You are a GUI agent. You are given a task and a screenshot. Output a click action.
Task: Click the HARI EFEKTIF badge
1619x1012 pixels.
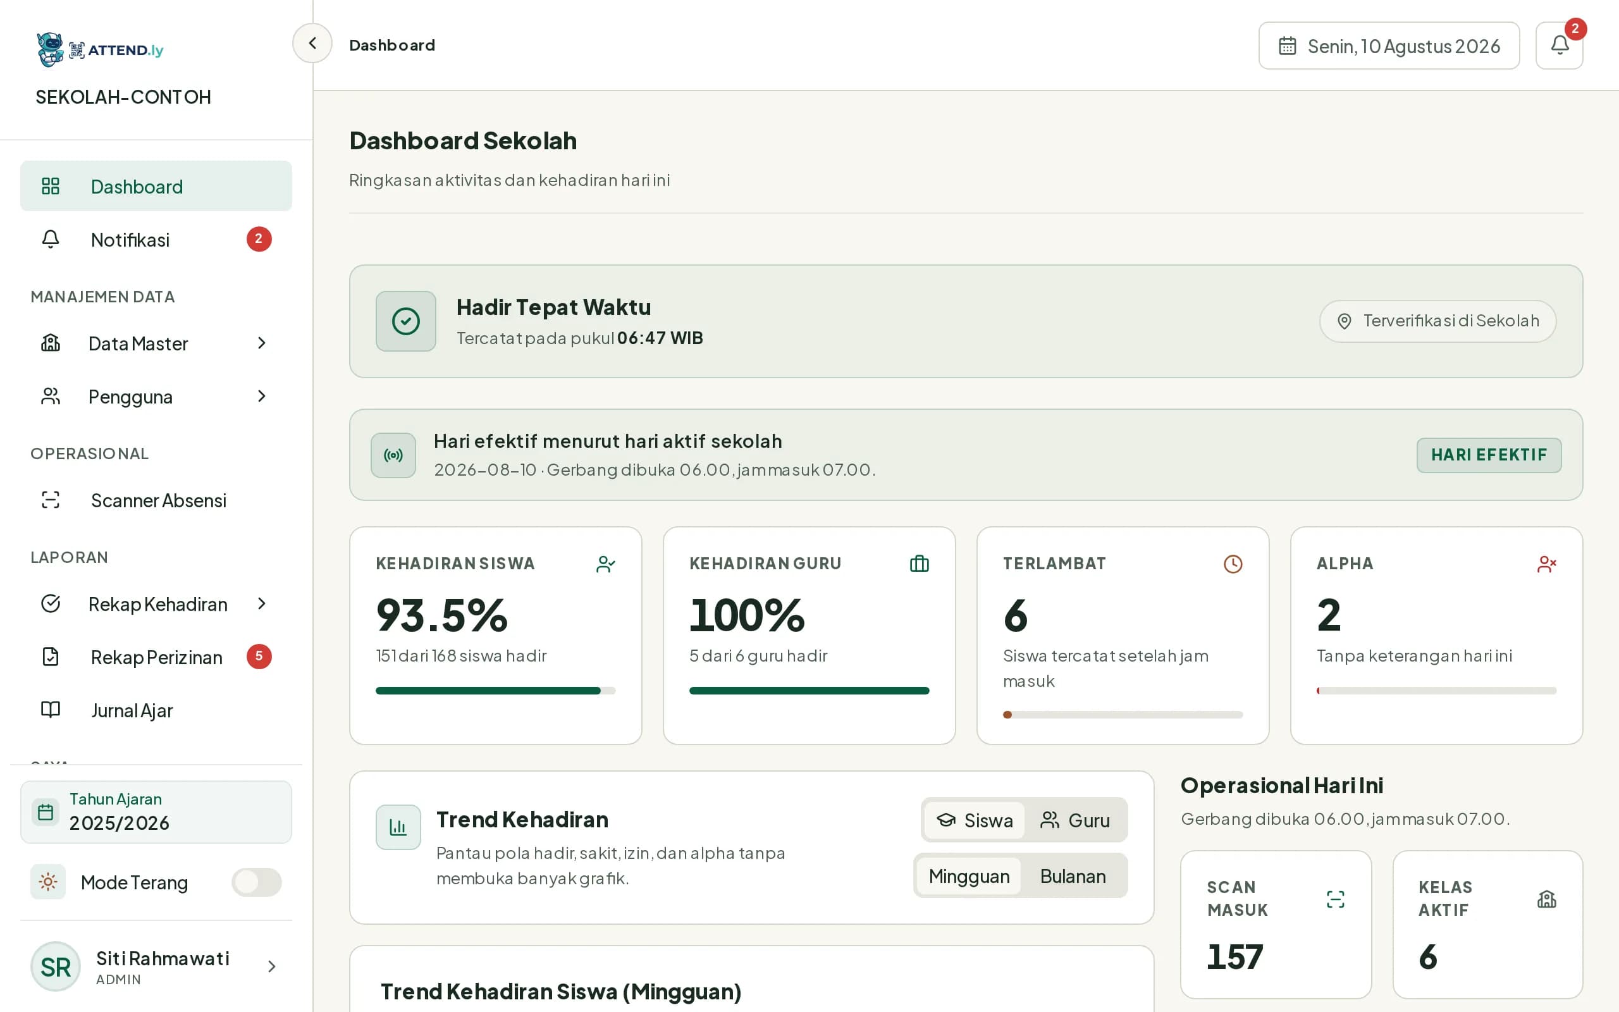click(1489, 455)
